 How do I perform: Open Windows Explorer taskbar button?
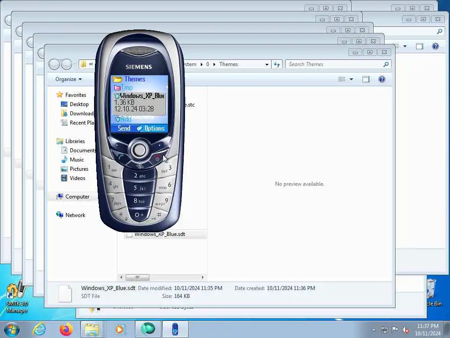[91, 329]
